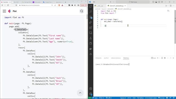This screenshot has width=176, height=99.
Task: Click the browser page vertical scrollbar thumb
Action: click(87, 16)
